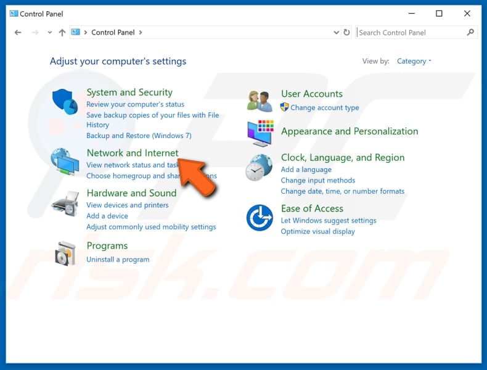Open Network and Internet category
This screenshot has height=370, width=487.
point(133,153)
